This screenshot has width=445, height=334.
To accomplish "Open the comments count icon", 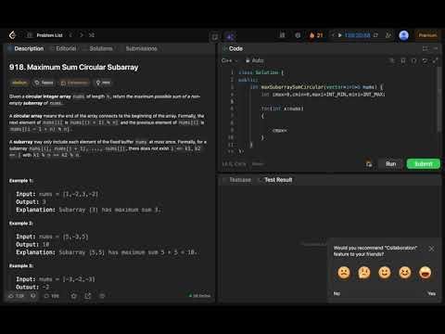I will 51,296.
